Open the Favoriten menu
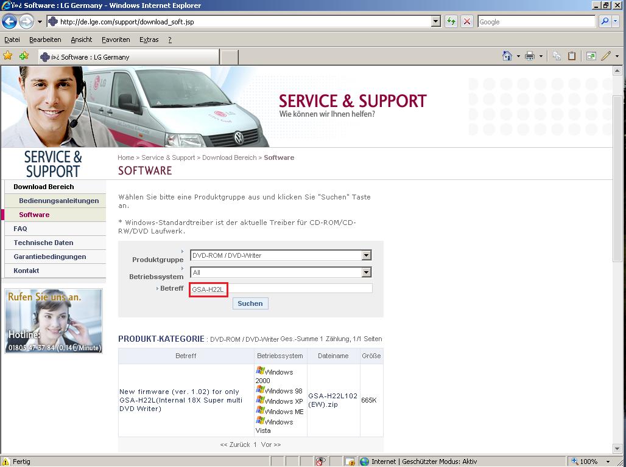 pos(116,40)
